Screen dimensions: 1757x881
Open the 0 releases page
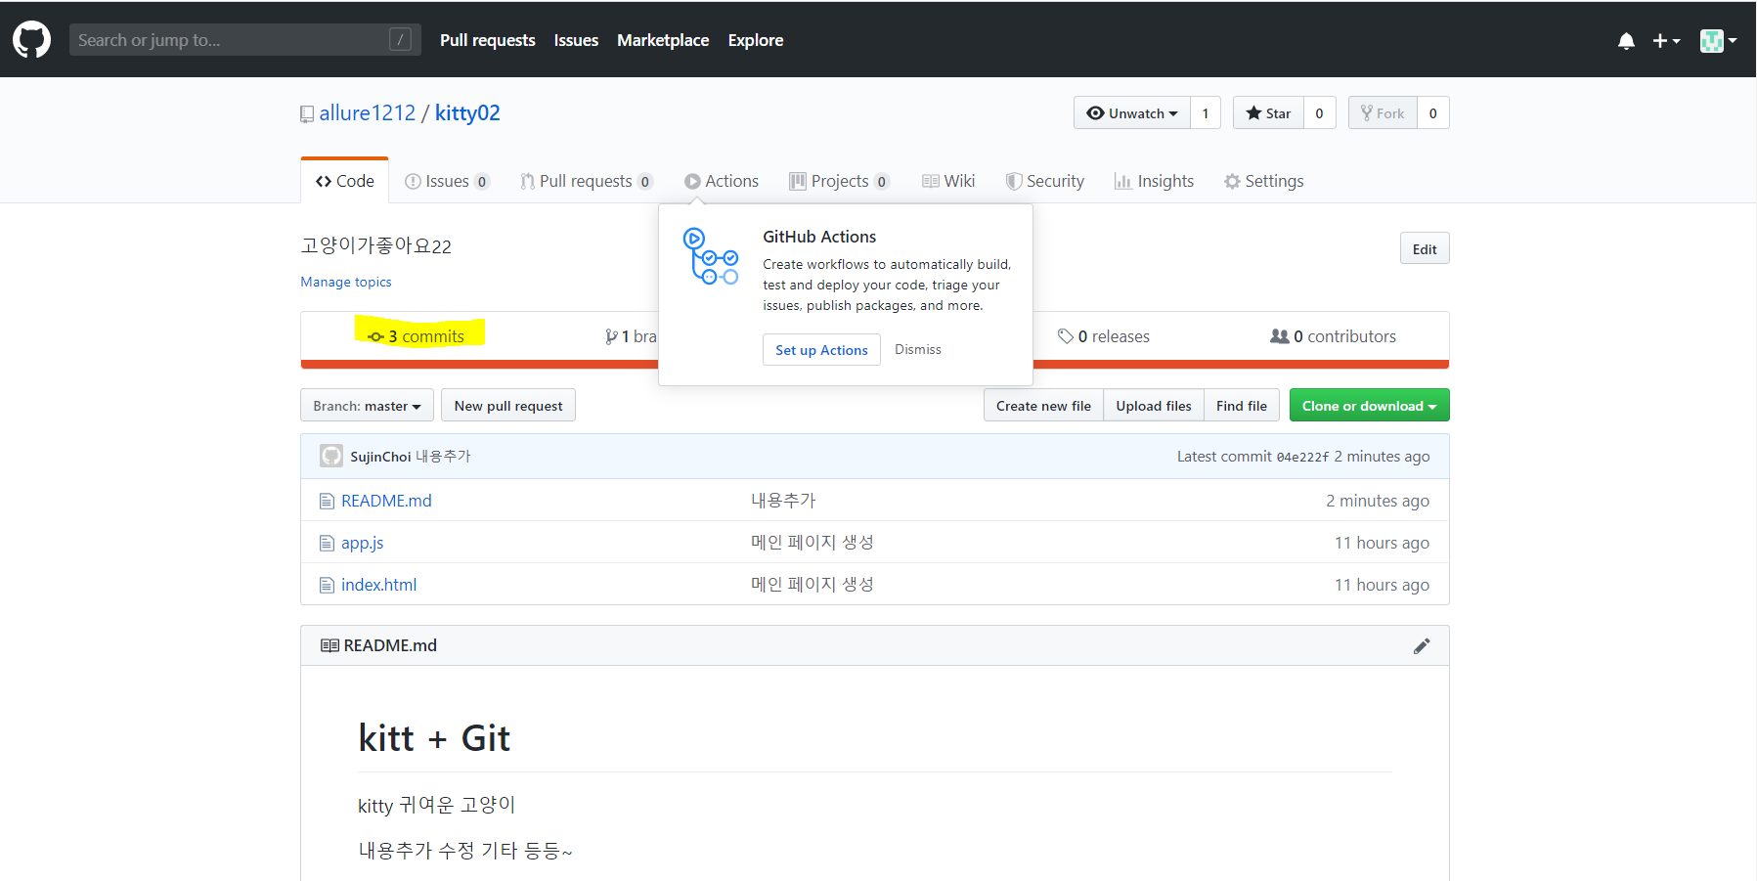coord(1104,336)
